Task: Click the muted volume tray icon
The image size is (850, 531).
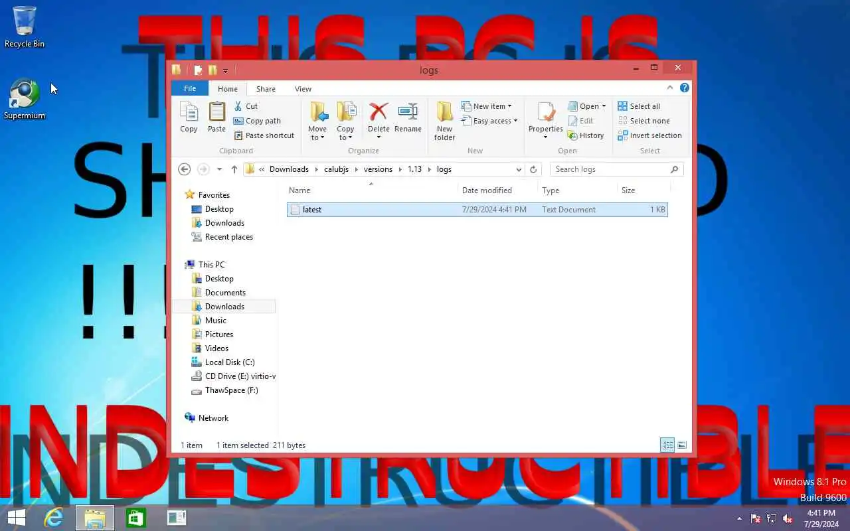Action: pos(788,518)
